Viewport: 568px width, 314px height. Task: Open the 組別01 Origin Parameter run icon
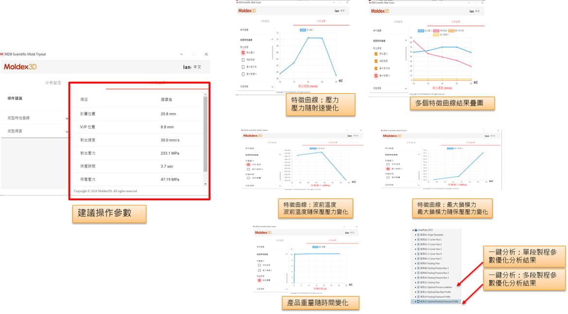(x=418, y=235)
